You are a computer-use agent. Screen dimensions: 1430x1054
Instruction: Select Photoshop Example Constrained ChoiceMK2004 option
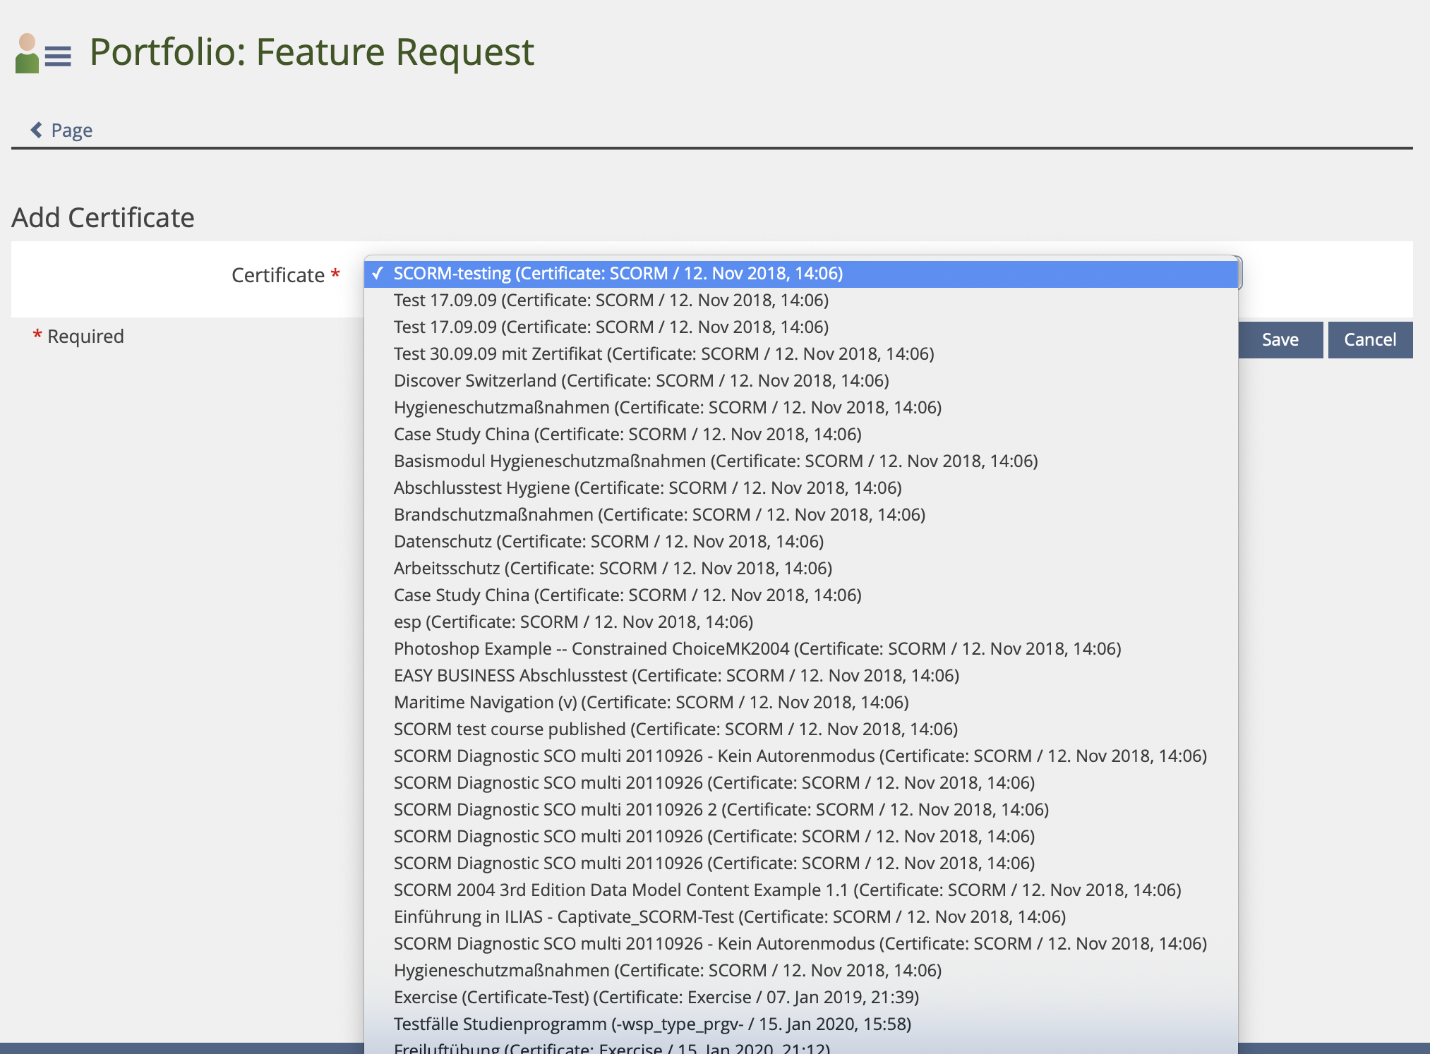[x=757, y=649]
